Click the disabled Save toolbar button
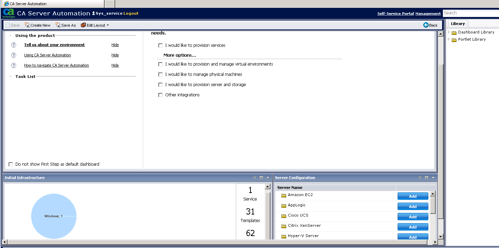Image resolution: width=499 pixels, height=248 pixels. (13, 25)
